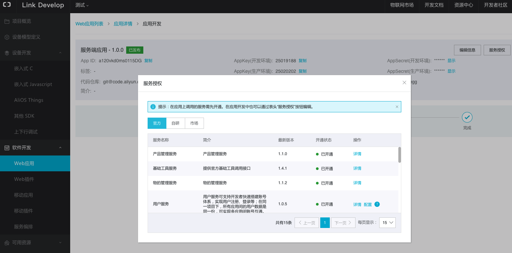
Task: Collapse the 软件开发 sidebar section
Action: [x=60, y=148]
